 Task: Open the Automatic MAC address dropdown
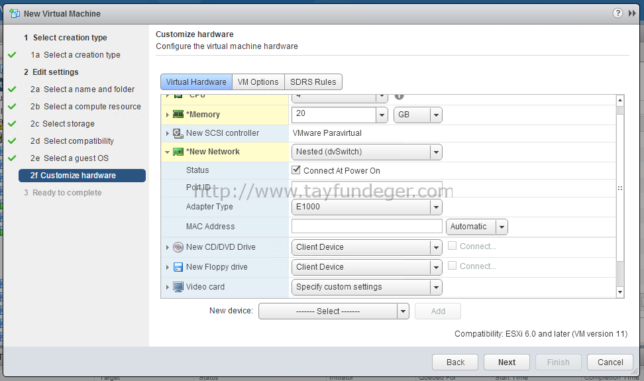[477, 227]
